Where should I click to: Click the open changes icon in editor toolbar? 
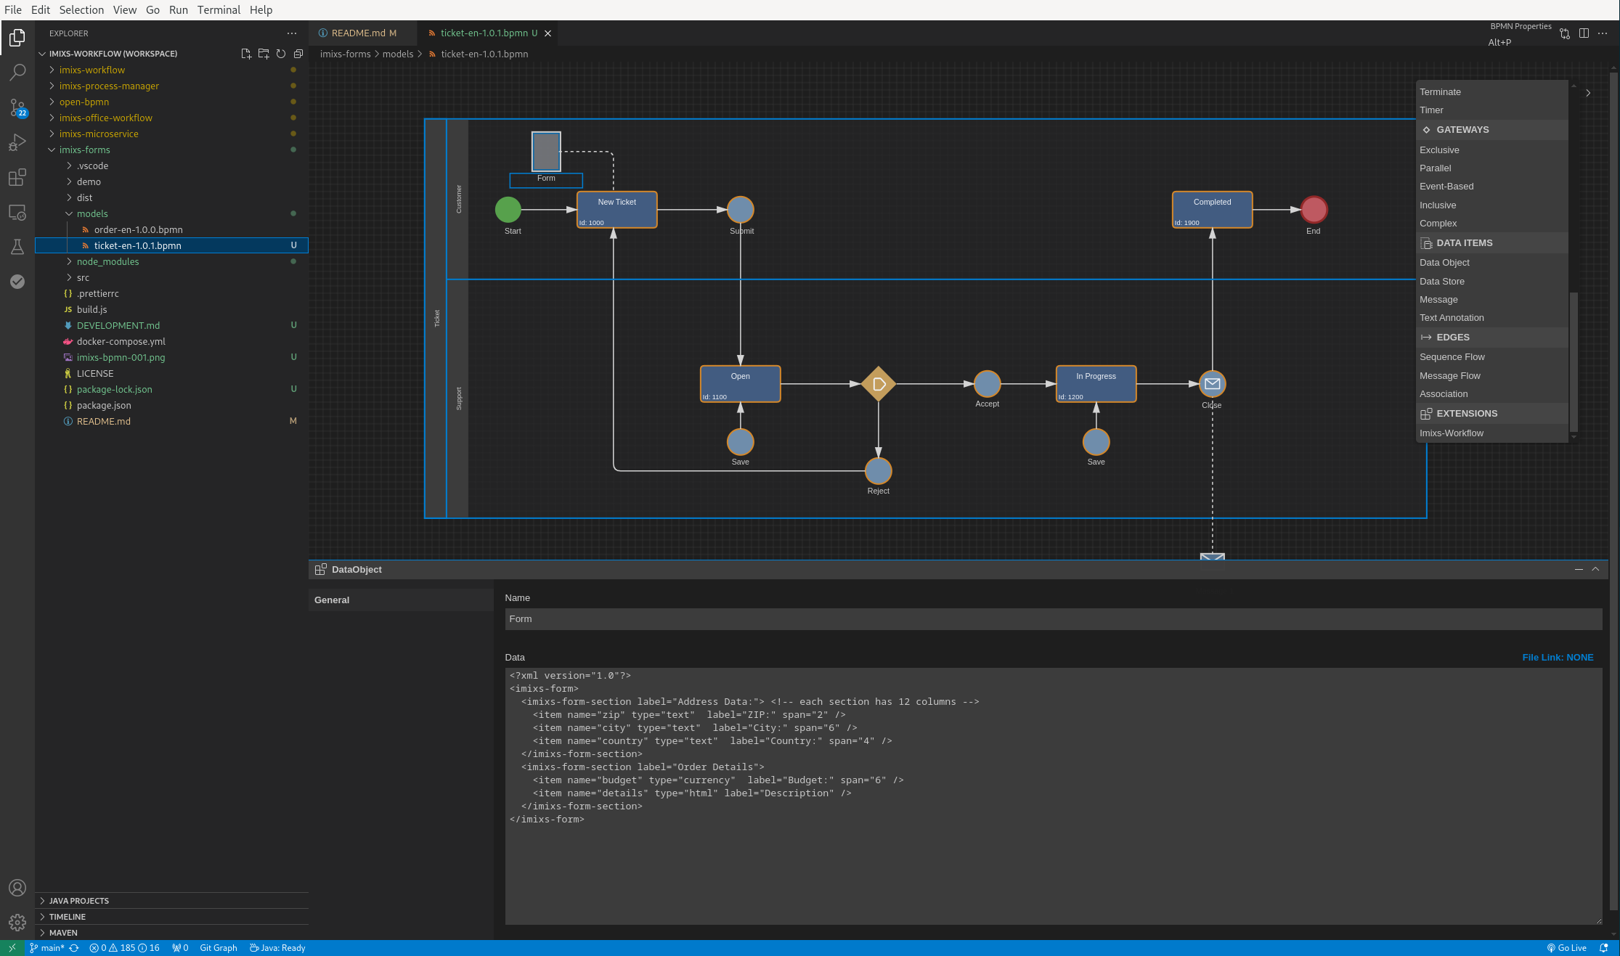coord(1565,33)
